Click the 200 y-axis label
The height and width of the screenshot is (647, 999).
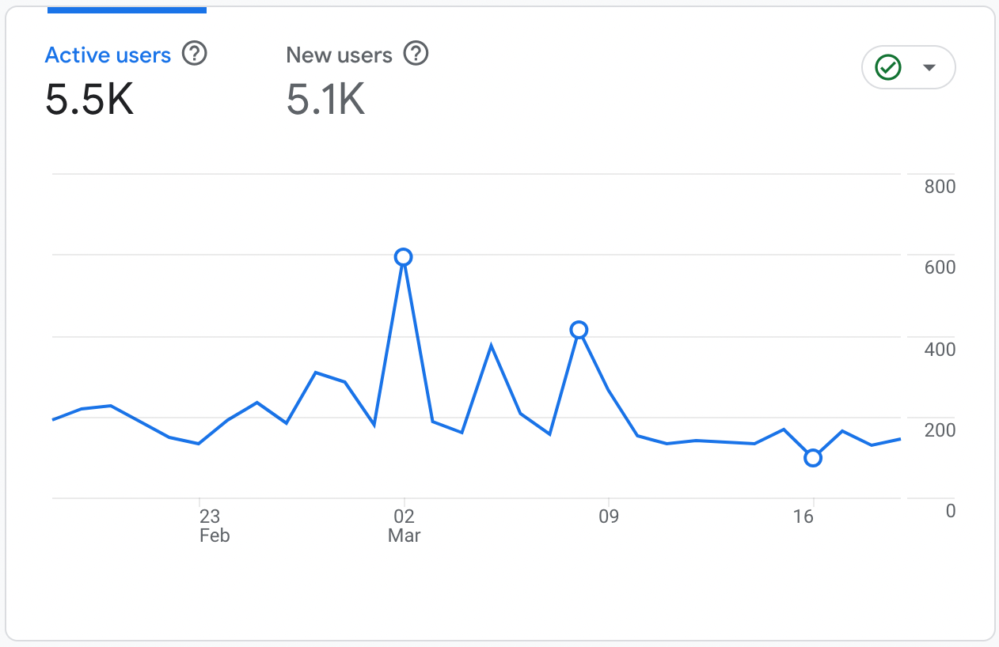[x=940, y=430]
